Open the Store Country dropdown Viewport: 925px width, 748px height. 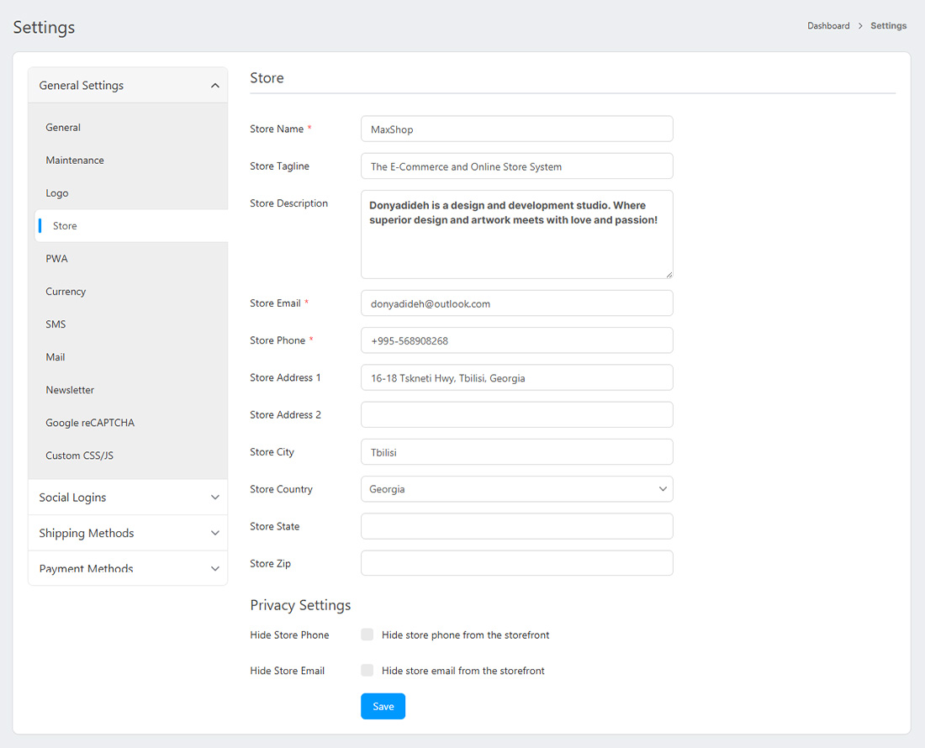point(516,489)
